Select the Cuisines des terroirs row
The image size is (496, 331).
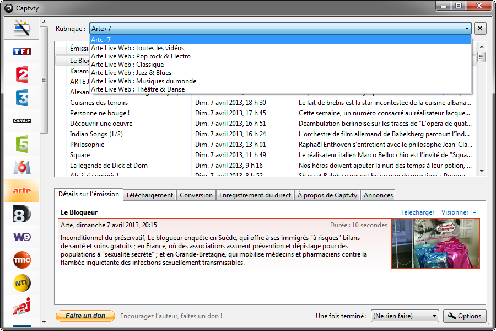(x=265, y=102)
